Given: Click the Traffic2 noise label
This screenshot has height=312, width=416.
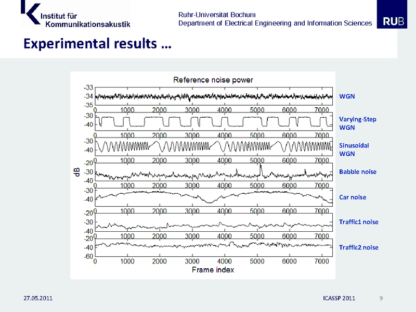Looking at the screenshot, I should pyautogui.click(x=358, y=247).
